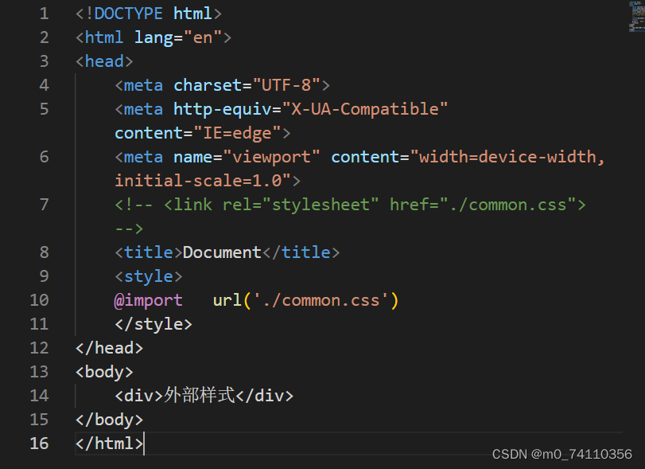Click the url function name

click(x=227, y=300)
